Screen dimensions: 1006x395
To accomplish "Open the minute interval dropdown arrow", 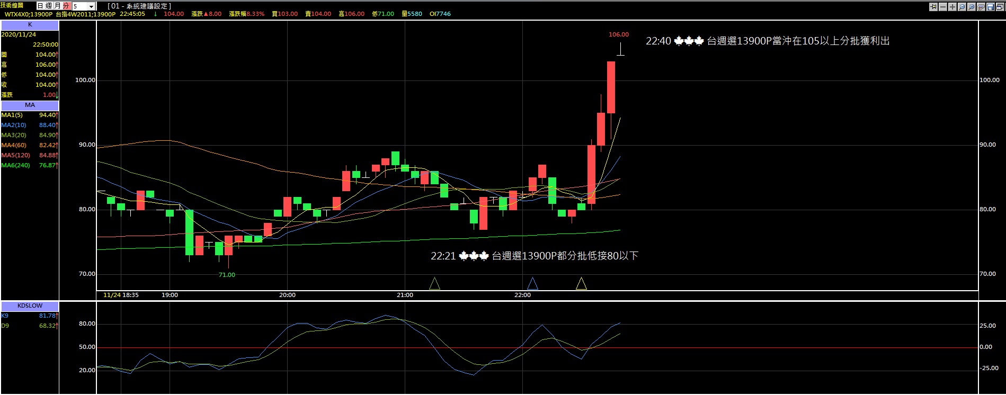I will click(x=91, y=6).
